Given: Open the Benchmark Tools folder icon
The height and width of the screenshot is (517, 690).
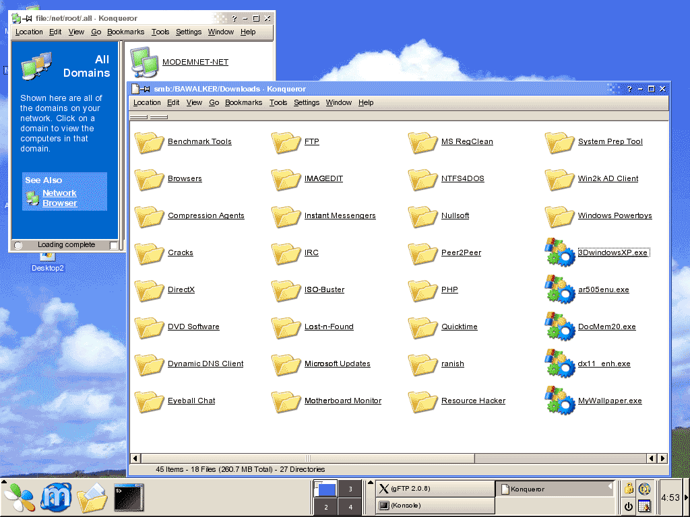Looking at the screenshot, I should 149,142.
